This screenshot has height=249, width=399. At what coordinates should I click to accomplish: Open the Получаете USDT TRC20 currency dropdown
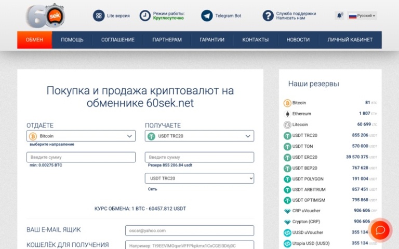coord(199,136)
